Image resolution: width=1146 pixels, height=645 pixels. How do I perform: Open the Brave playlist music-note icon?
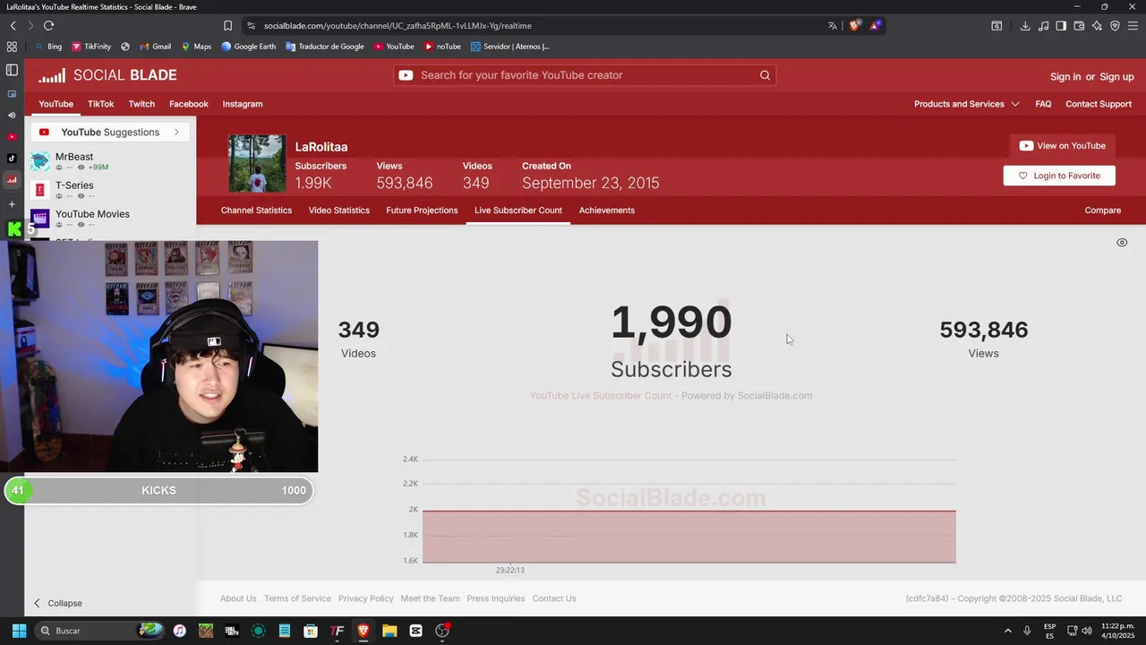click(1043, 26)
